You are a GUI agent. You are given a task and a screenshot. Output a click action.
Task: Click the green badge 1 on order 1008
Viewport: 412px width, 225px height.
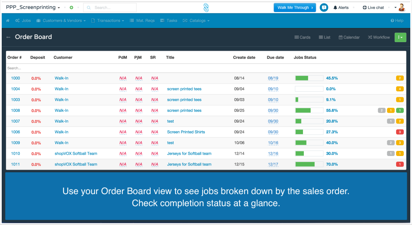point(400,111)
